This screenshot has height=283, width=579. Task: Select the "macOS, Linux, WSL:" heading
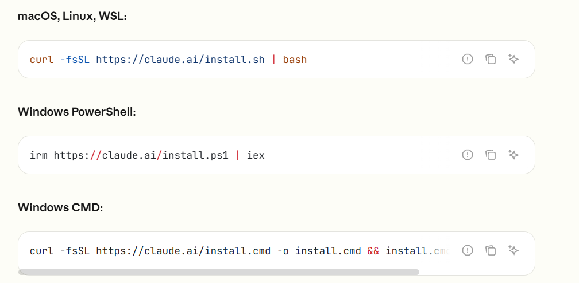(72, 17)
